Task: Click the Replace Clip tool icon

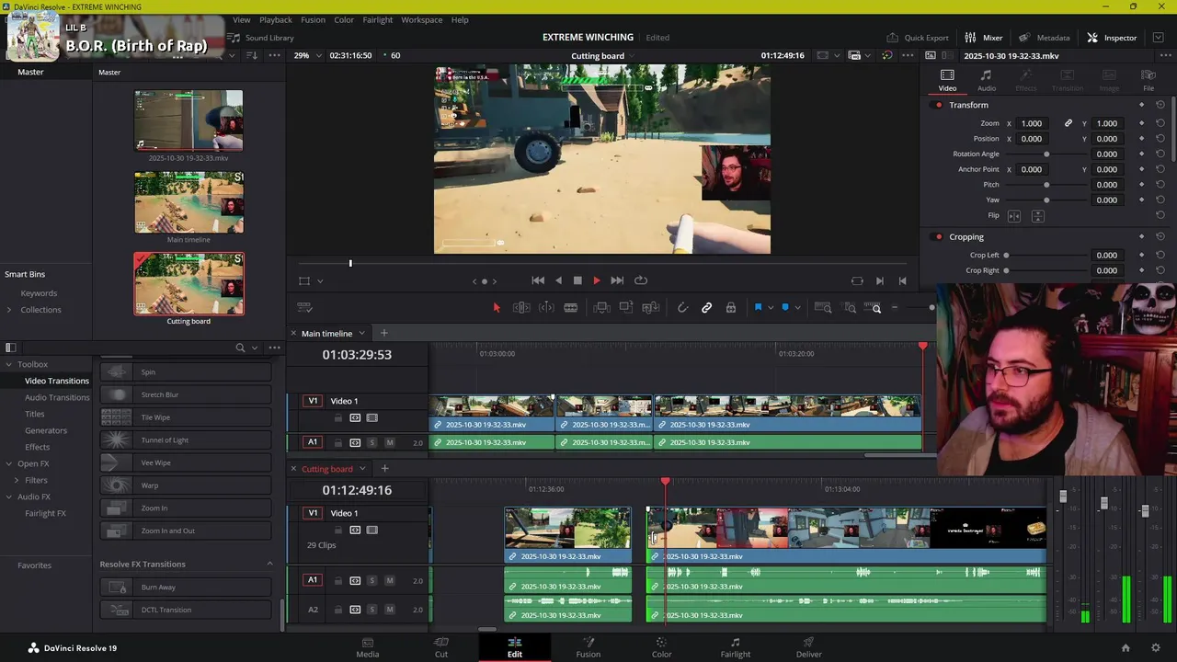Action: click(650, 308)
